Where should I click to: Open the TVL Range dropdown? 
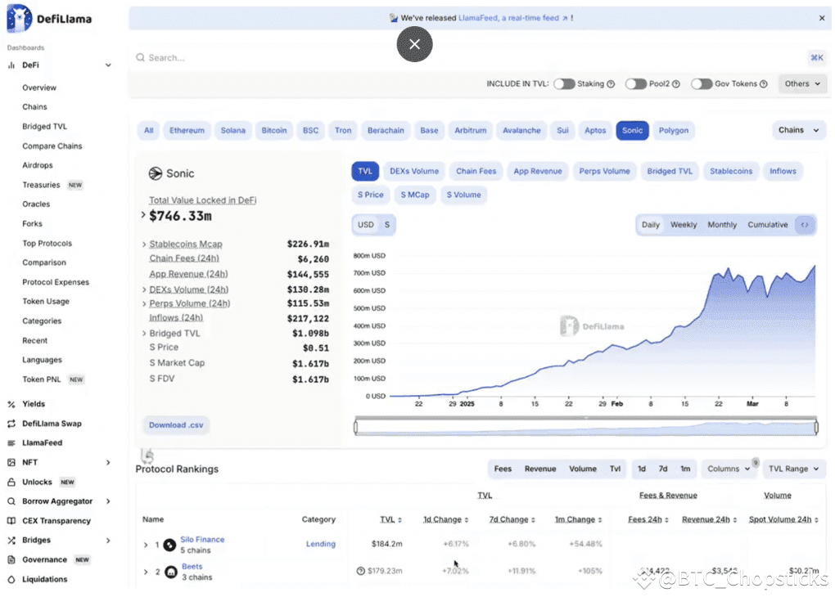(x=793, y=469)
